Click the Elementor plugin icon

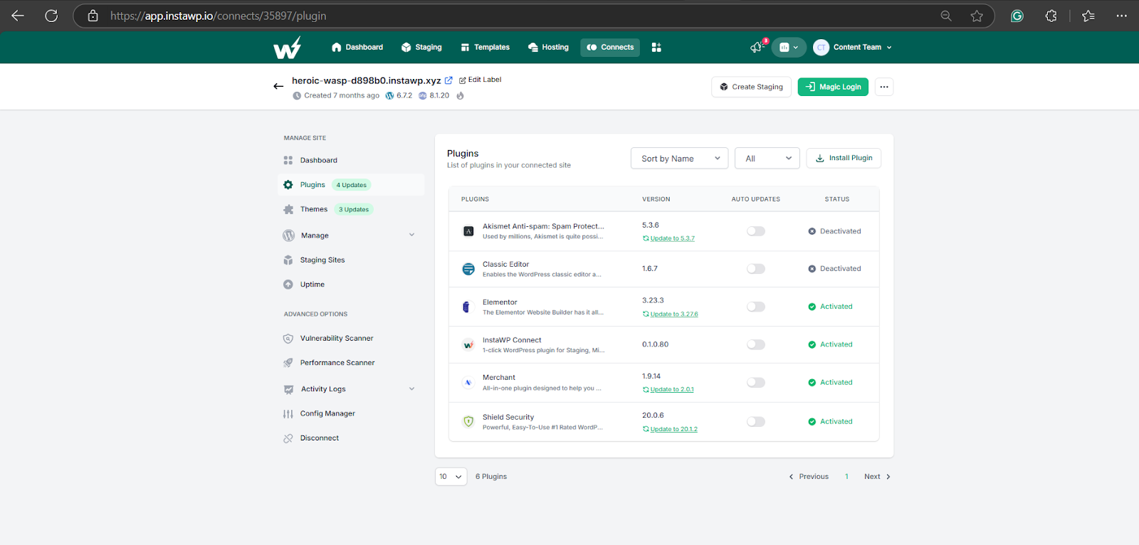tap(466, 307)
